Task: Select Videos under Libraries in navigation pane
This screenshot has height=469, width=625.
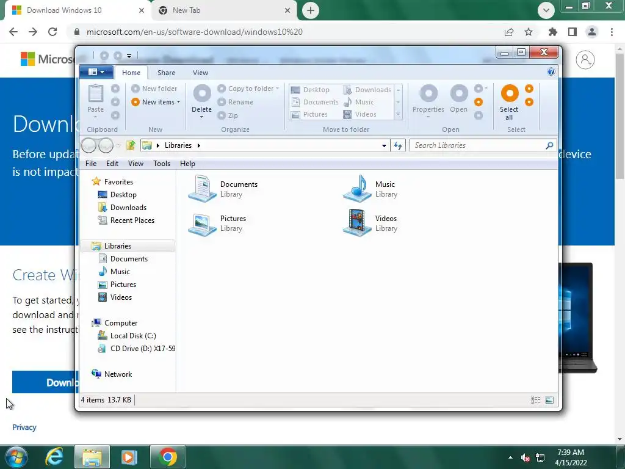Action: pyautogui.click(x=115, y=297)
